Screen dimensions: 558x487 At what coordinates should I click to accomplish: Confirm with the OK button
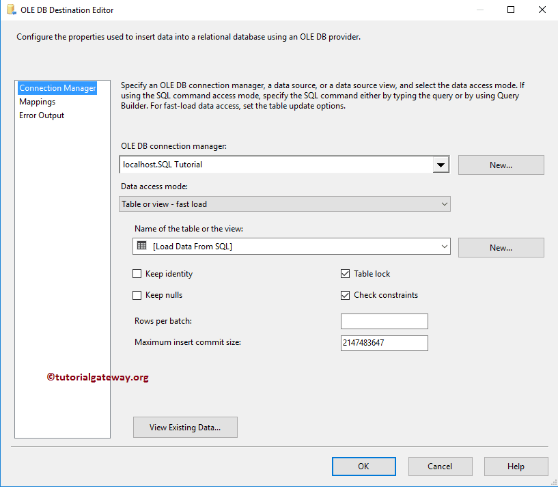click(364, 467)
